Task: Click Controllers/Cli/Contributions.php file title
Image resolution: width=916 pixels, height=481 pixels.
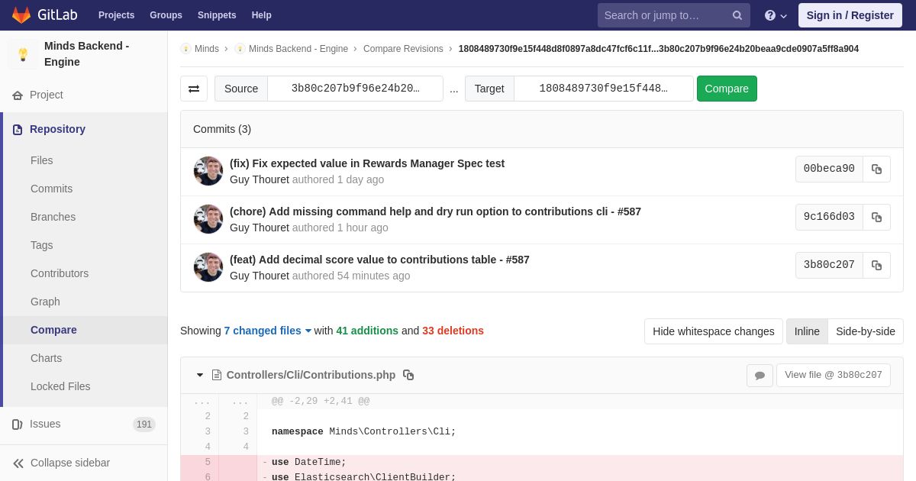Action: (311, 375)
